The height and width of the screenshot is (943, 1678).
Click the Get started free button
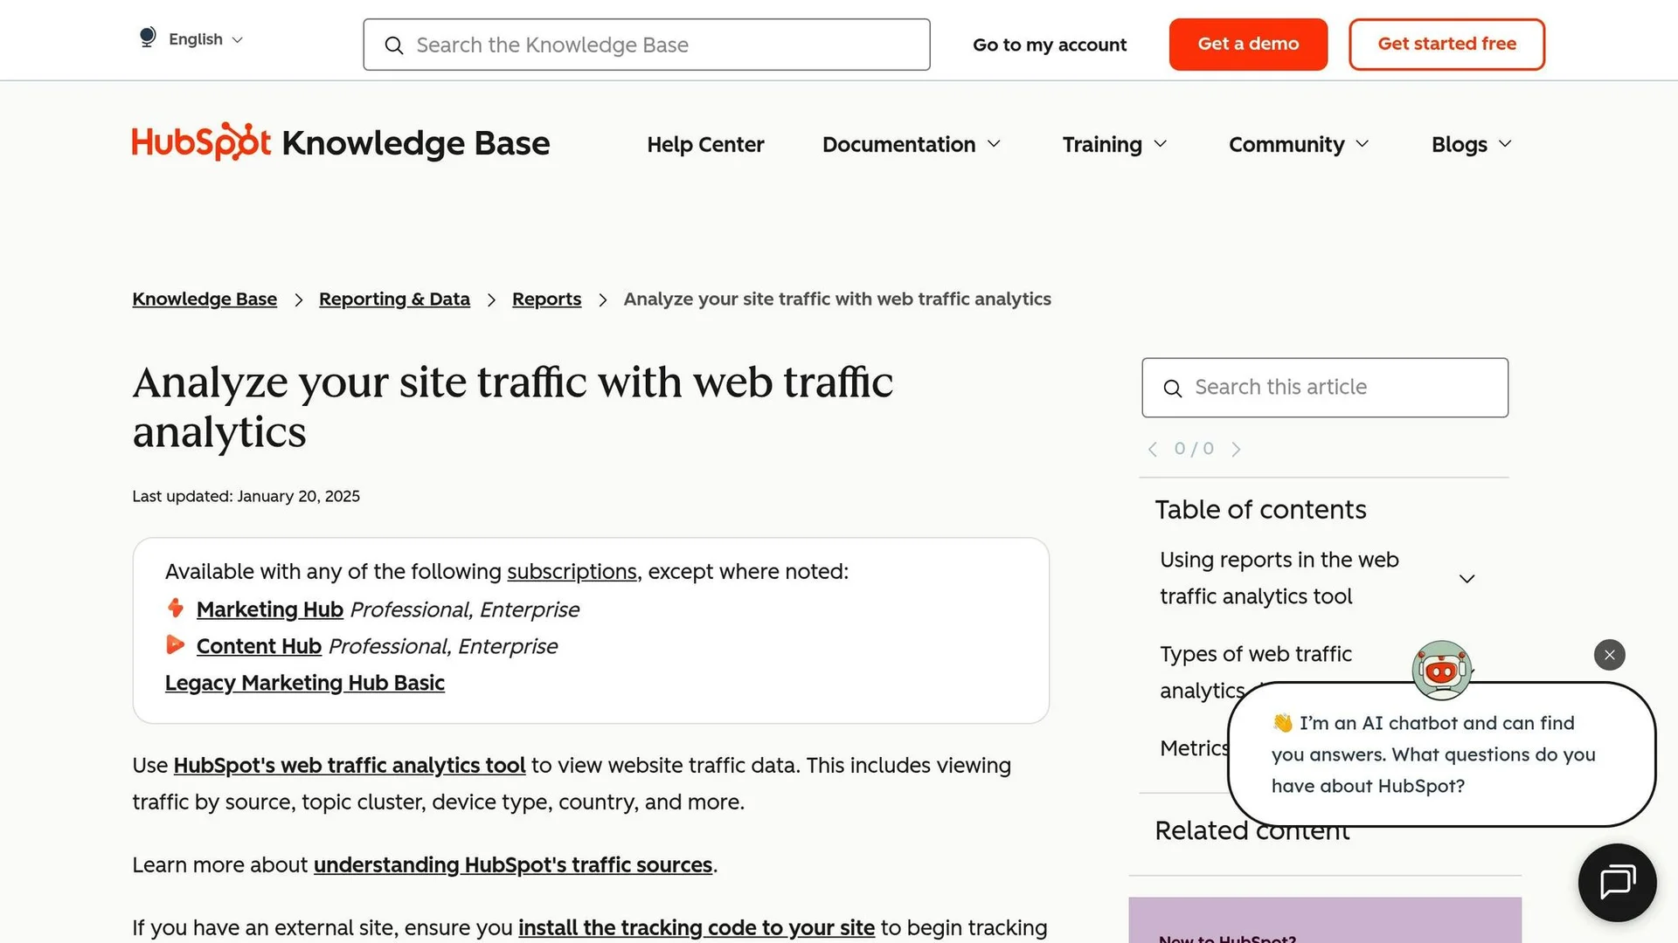click(x=1446, y=44)
